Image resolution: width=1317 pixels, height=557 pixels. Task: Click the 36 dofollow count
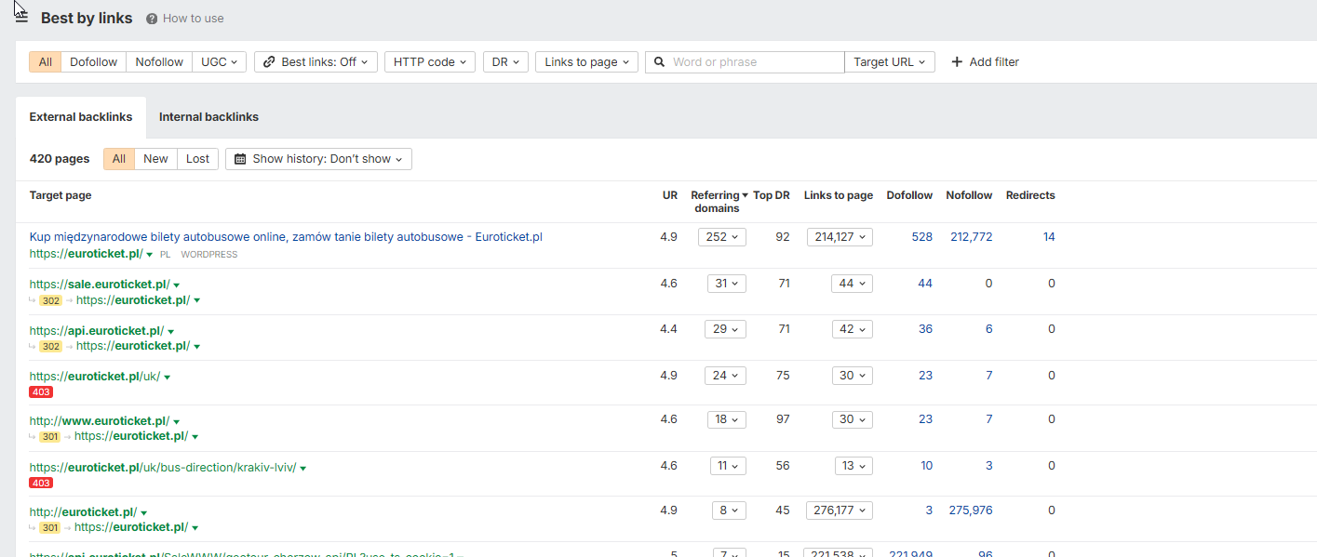pyautogui.click(x=925, y=329)
